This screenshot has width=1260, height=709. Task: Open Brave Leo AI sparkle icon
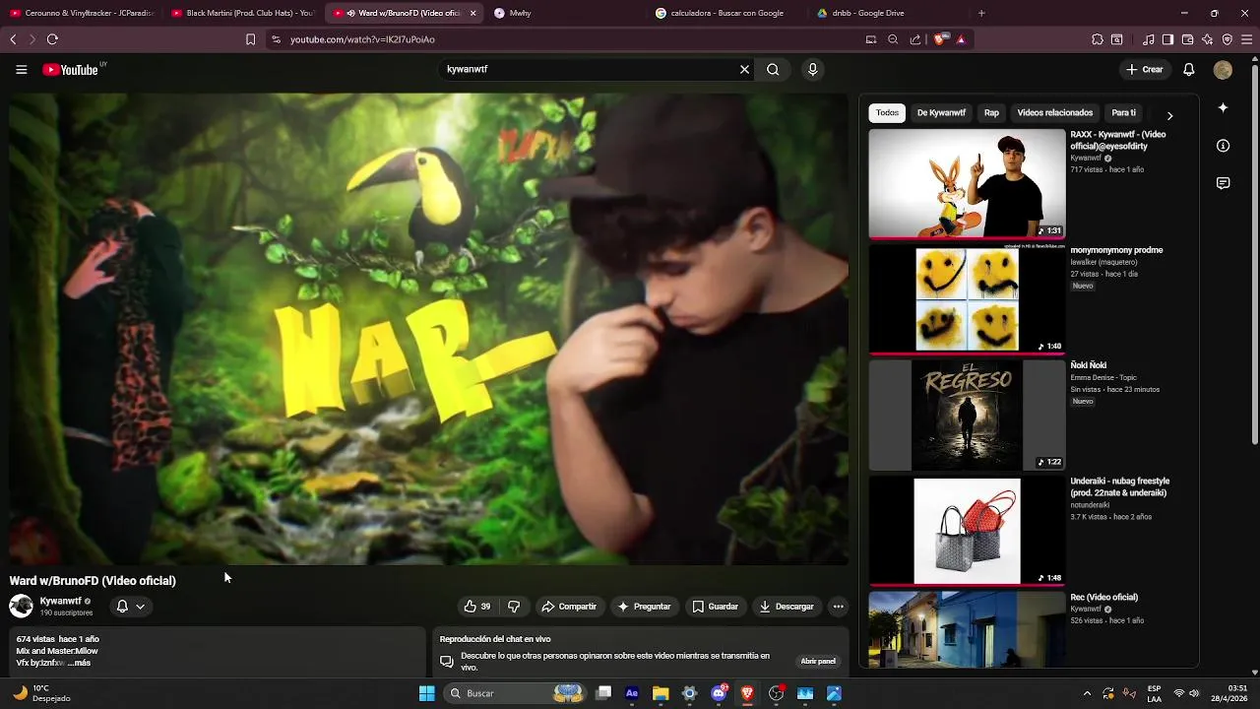pos(1208,39)
